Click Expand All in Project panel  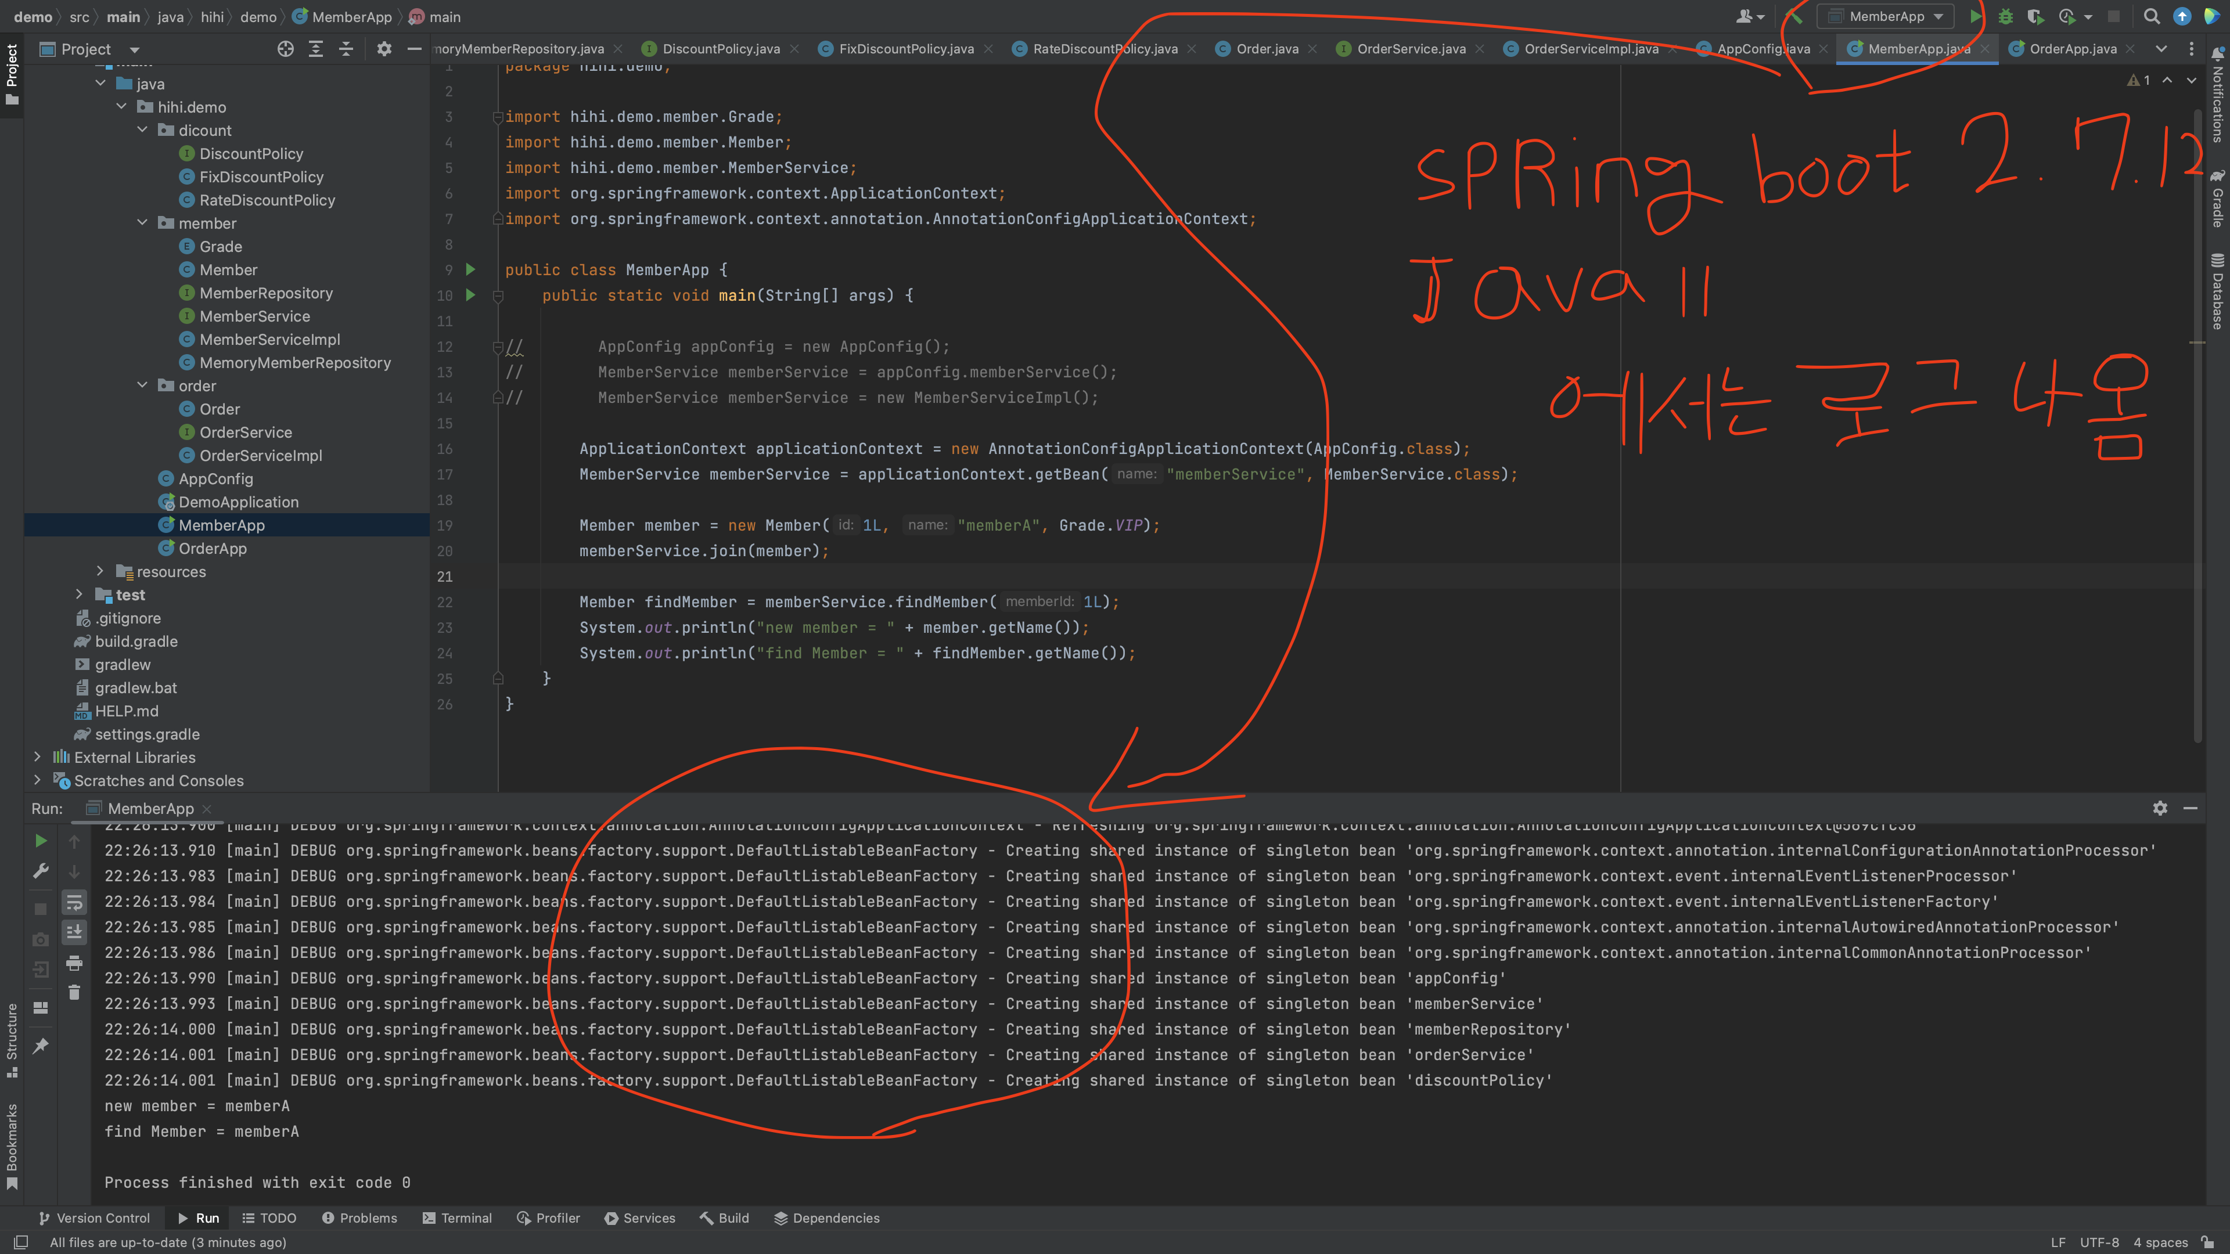click(316, 49)
